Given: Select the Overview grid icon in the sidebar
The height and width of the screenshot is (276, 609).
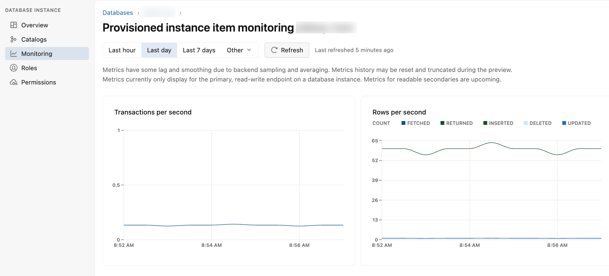Looking at the screenshot, I should pyautogui.click(x=13, y=25).
